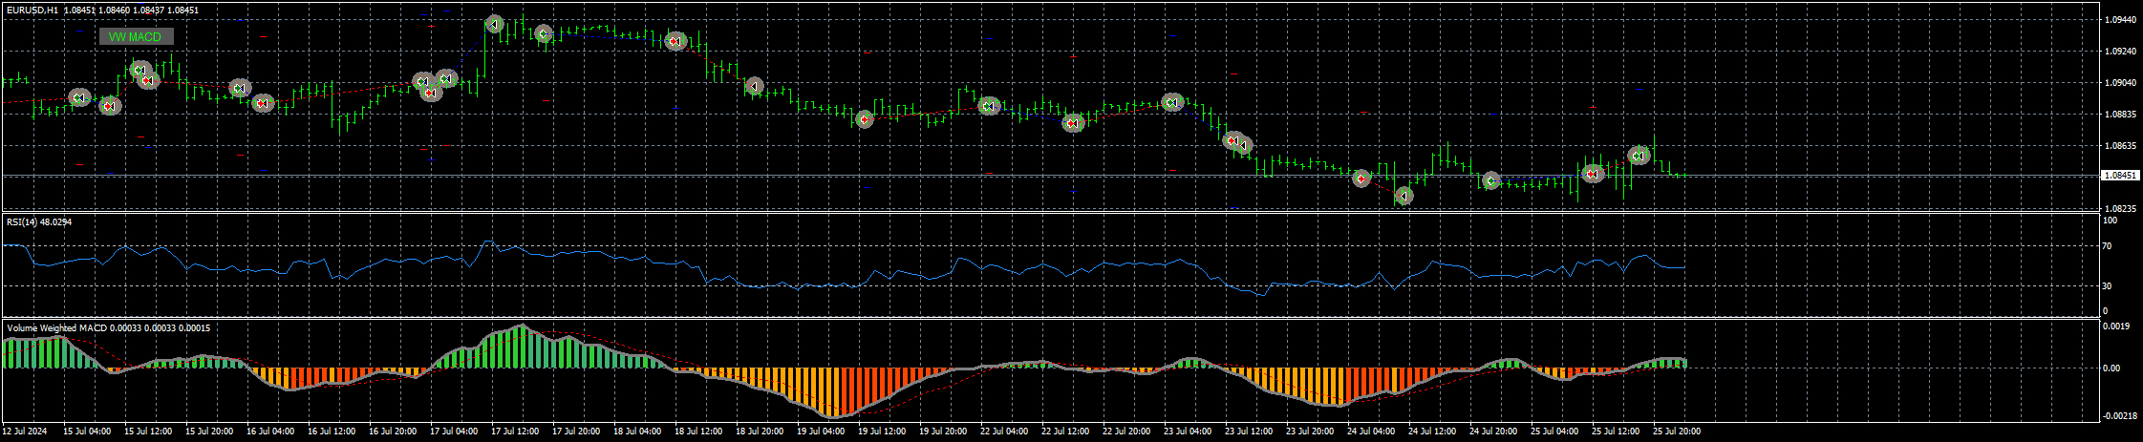Click the 18 Jul 20:00 time label
2143x442 pixels.
[760, 431]
